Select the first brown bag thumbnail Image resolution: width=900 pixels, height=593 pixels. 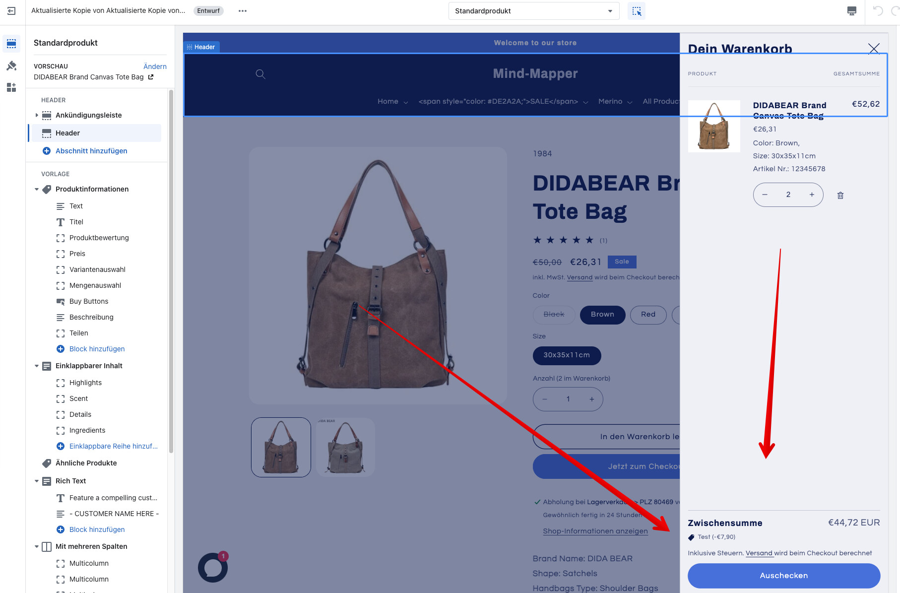coord(281,447)
